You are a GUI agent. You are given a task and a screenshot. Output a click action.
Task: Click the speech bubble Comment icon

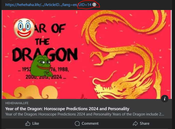(77, 123)
